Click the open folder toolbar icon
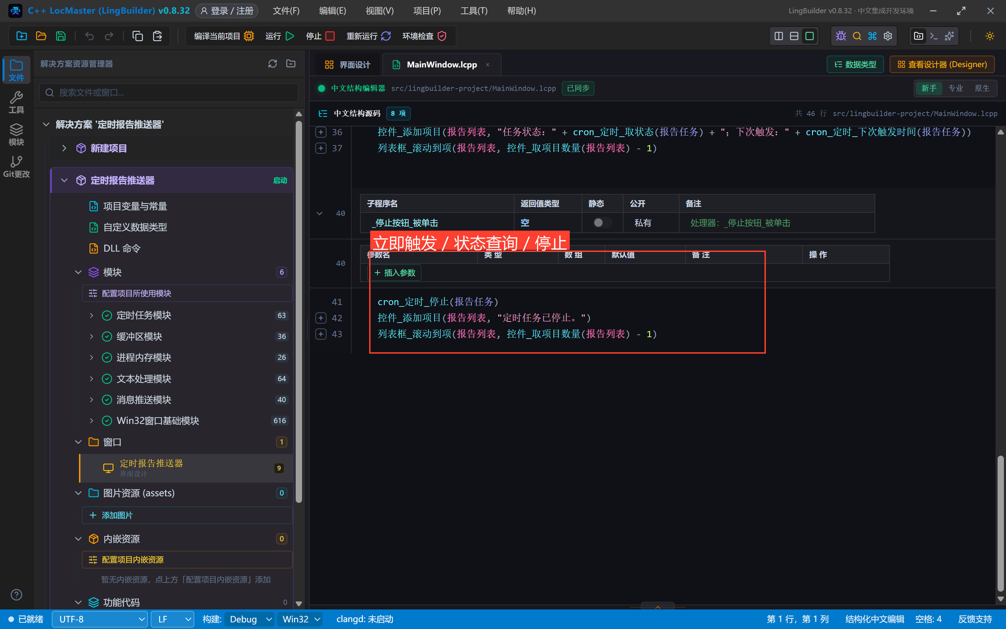1006x629 pixels. 41,36
